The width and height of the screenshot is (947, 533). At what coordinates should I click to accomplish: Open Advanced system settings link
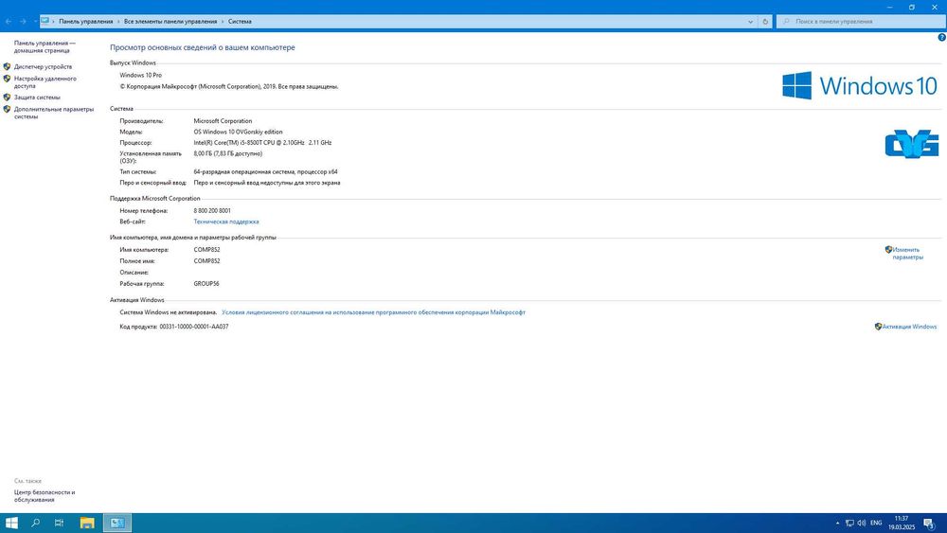coord(54,113)
